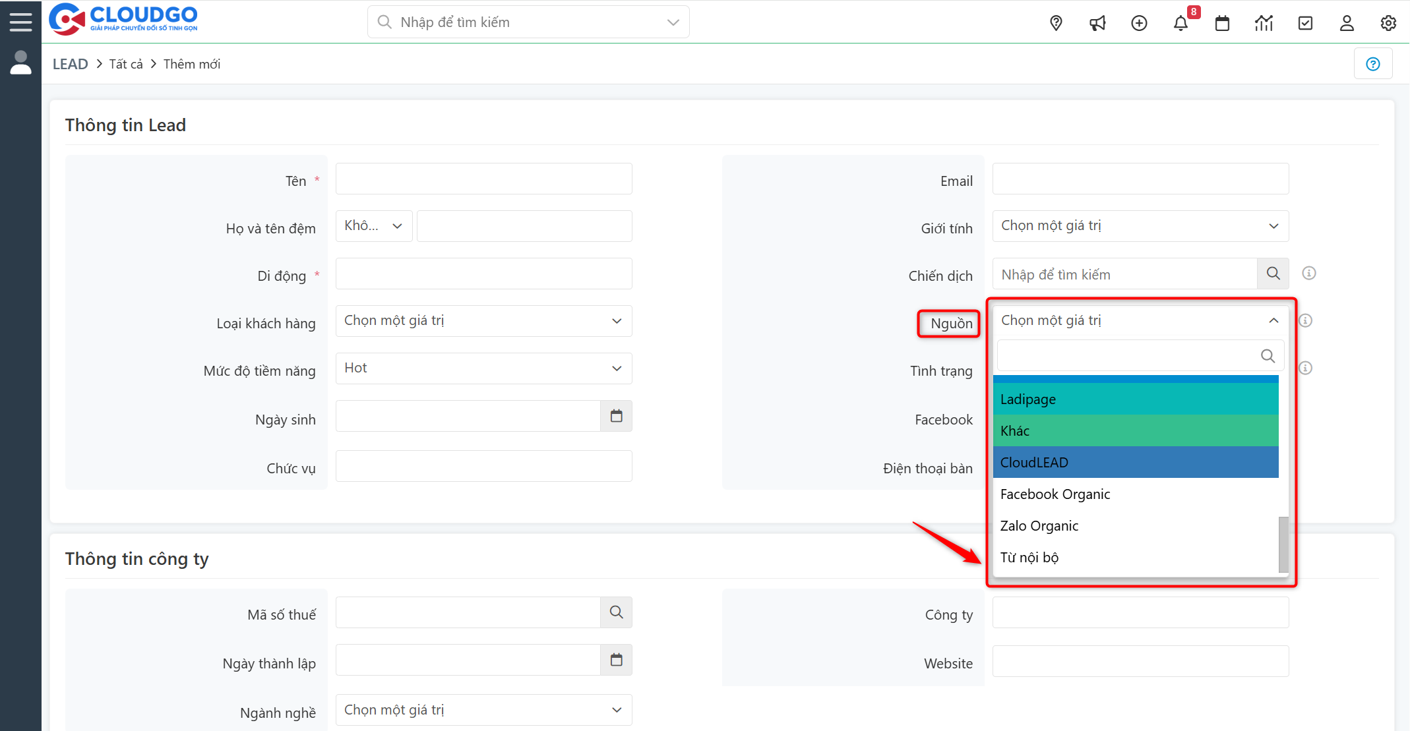This screenshot has height=731, width=1410.
Task: Open the Mức độ tiềm năng dropdown showing Hot
Action: [x=483, y=368]
